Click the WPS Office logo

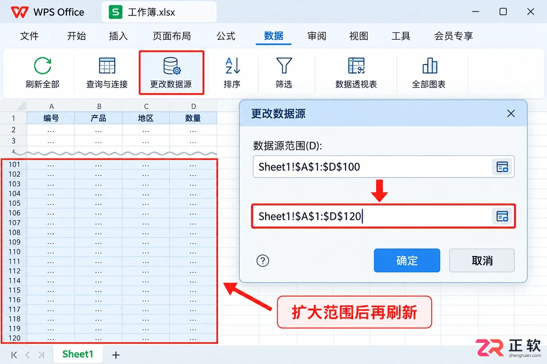(20, 12)
